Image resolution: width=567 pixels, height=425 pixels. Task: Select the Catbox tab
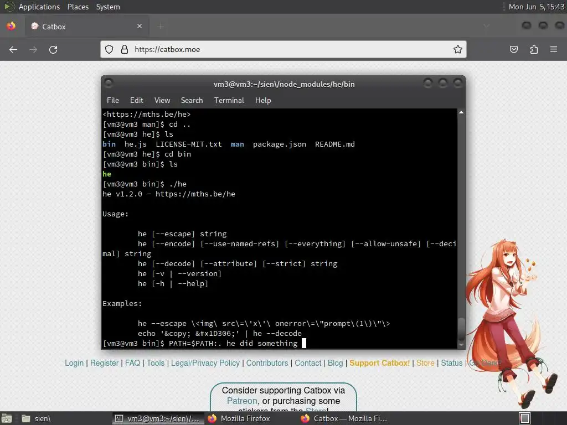[86, 26]
